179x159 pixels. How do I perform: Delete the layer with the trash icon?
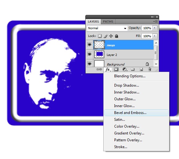(150, 69)
